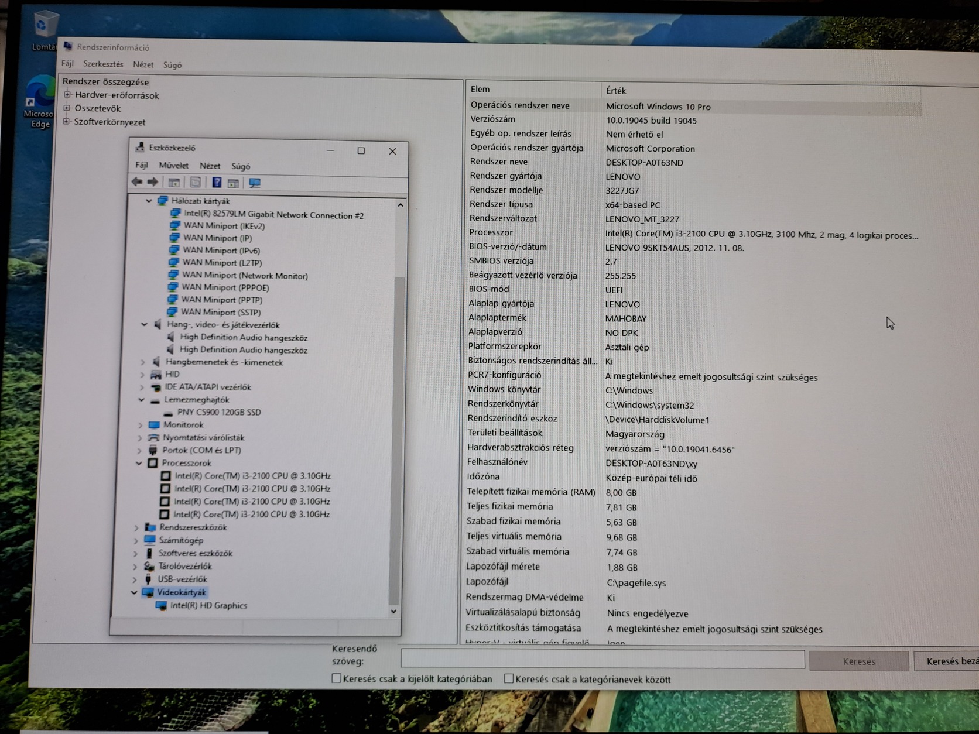Viewport: 979px width, 734px height.
Task: Click the Keresés bezárása button
Action: pos(946,661)
